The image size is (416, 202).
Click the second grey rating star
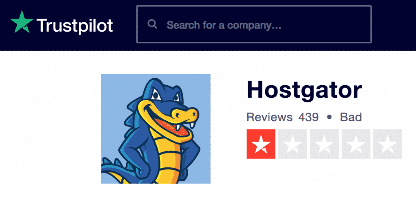[x=292, y=144]
